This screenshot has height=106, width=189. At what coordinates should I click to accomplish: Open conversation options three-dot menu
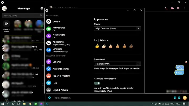[x=184, y=8]
